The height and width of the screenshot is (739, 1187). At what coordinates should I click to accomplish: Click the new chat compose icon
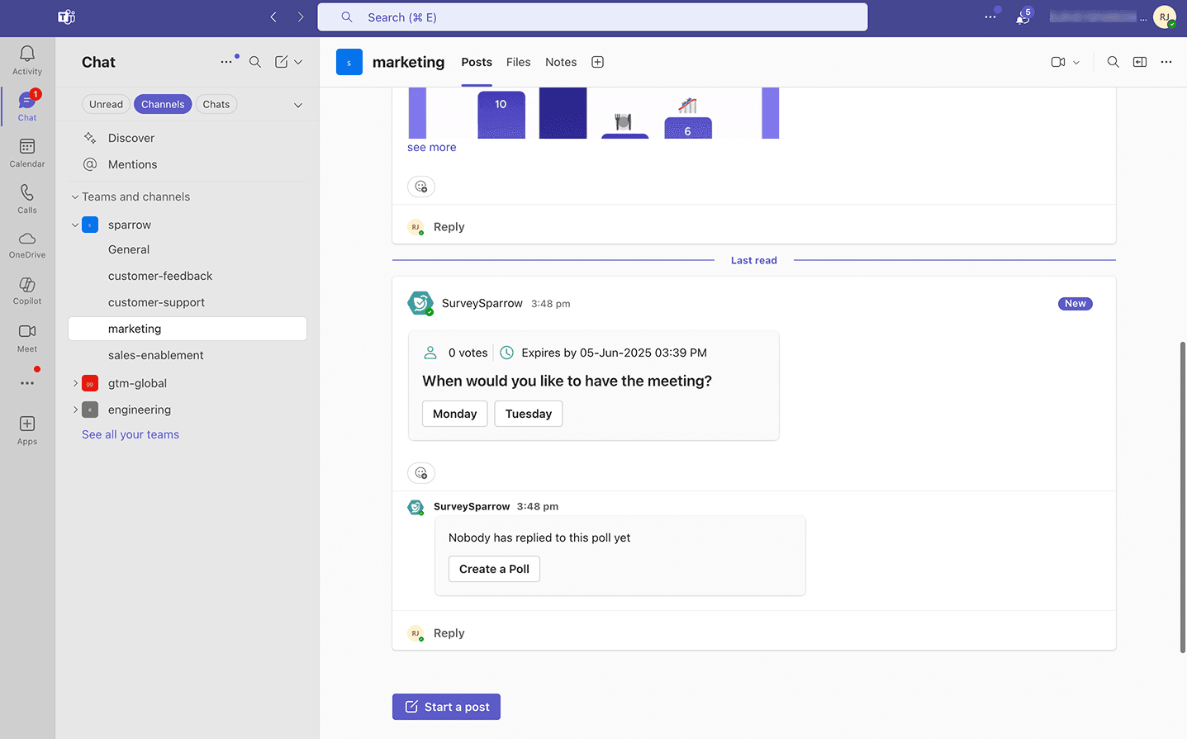click(x=282, y=62)
